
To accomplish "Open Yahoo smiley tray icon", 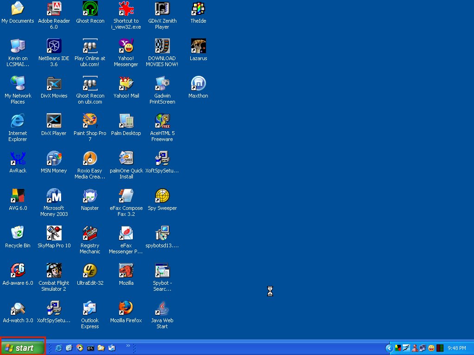I will pyautogui.click(x=431, y=348).
